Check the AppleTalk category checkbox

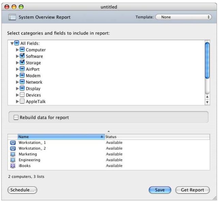coord(22,101)
